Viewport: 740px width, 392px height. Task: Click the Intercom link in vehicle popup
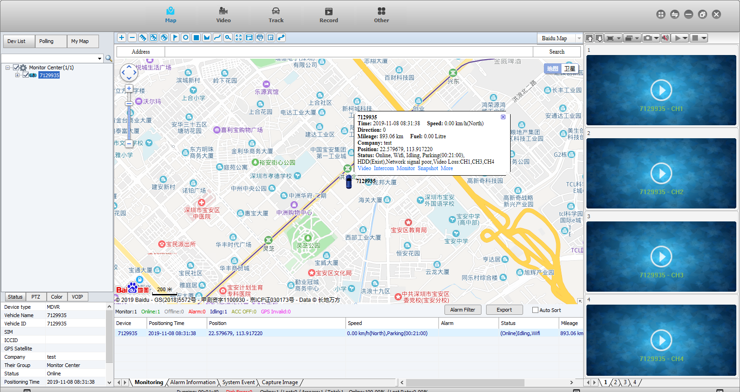[384, 168]
